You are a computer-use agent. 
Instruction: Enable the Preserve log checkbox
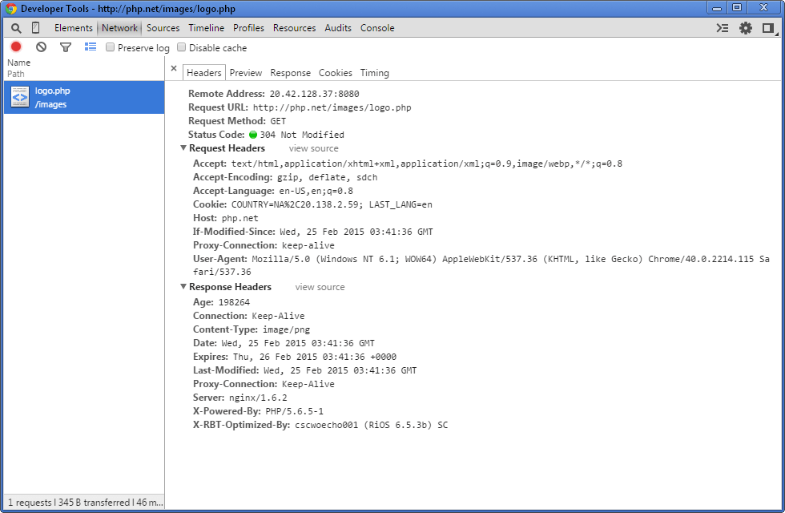pos(111,47)
